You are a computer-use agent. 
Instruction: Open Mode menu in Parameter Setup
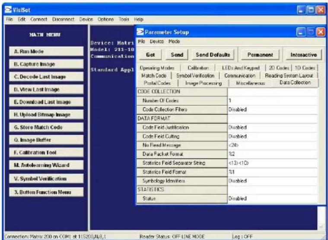174,41
